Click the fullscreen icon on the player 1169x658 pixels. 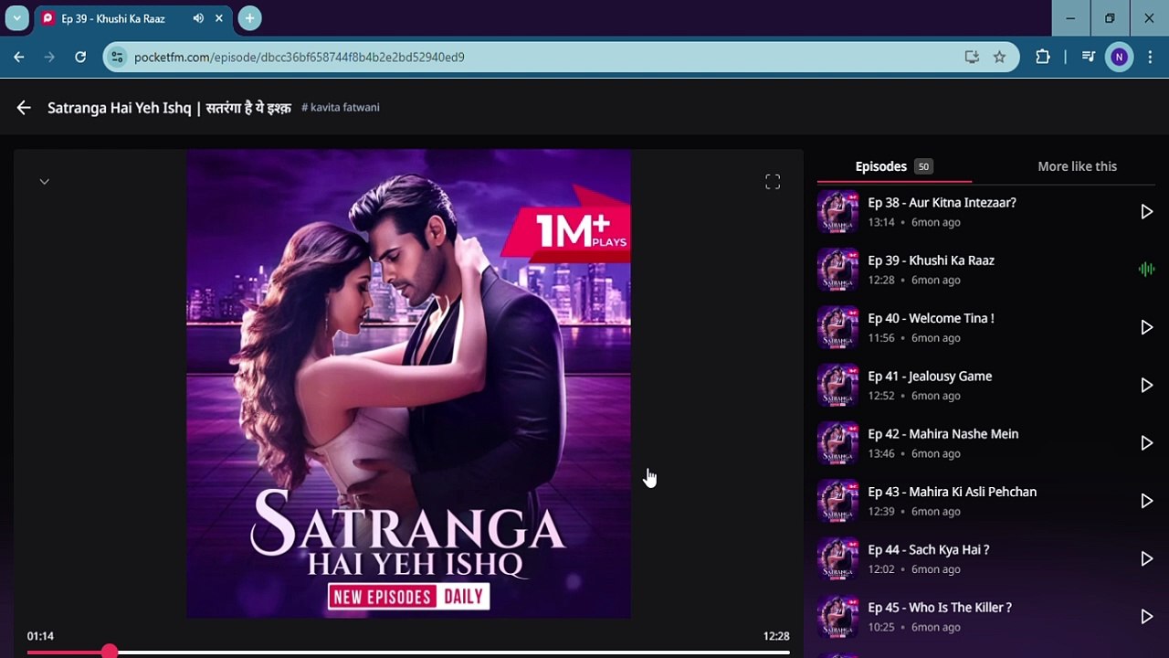point(773,183)
